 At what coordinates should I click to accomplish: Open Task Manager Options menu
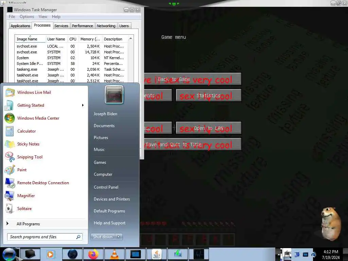(27, 17)
